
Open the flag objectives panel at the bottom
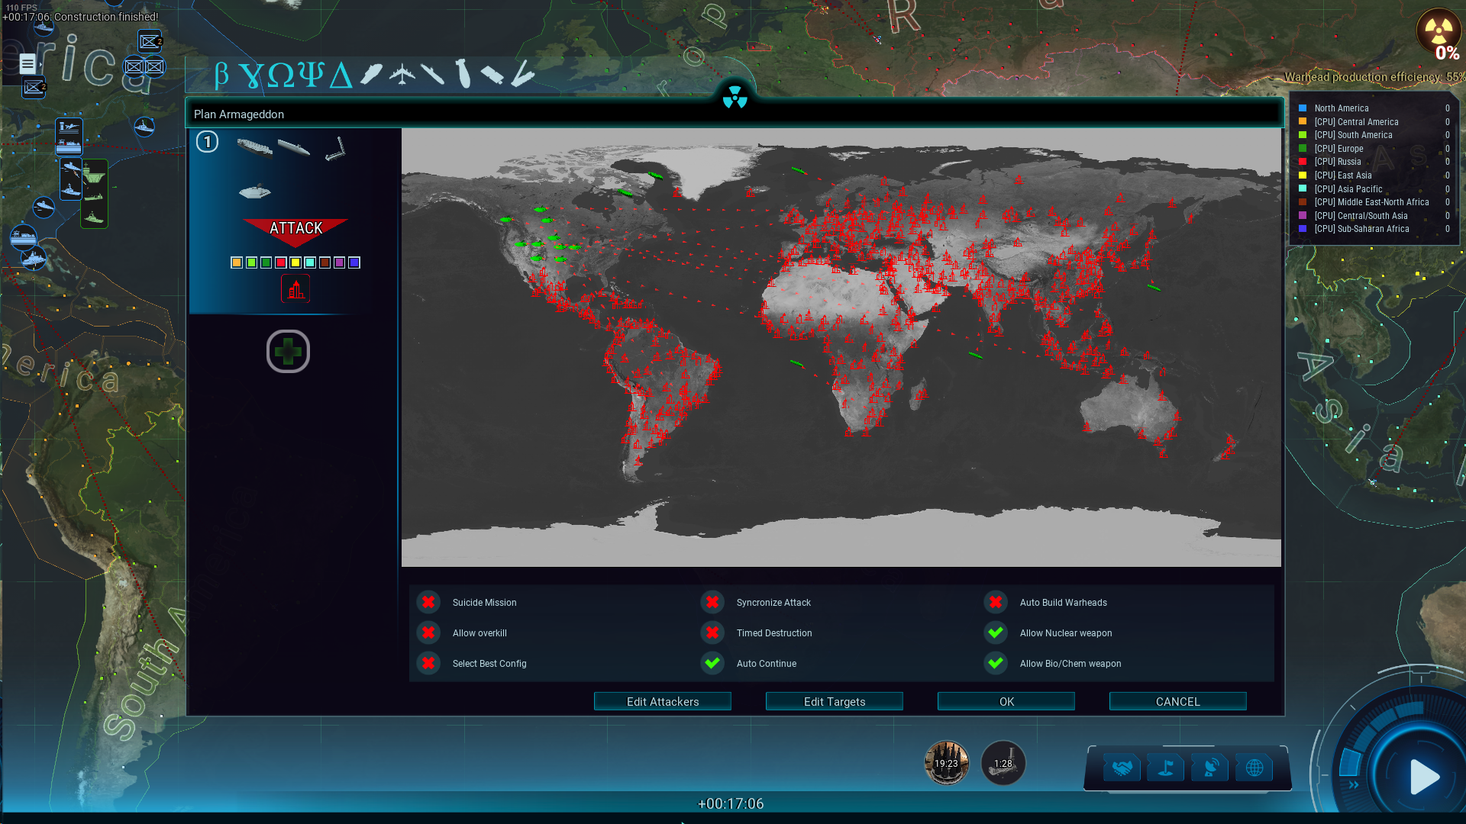(1164, 768)
